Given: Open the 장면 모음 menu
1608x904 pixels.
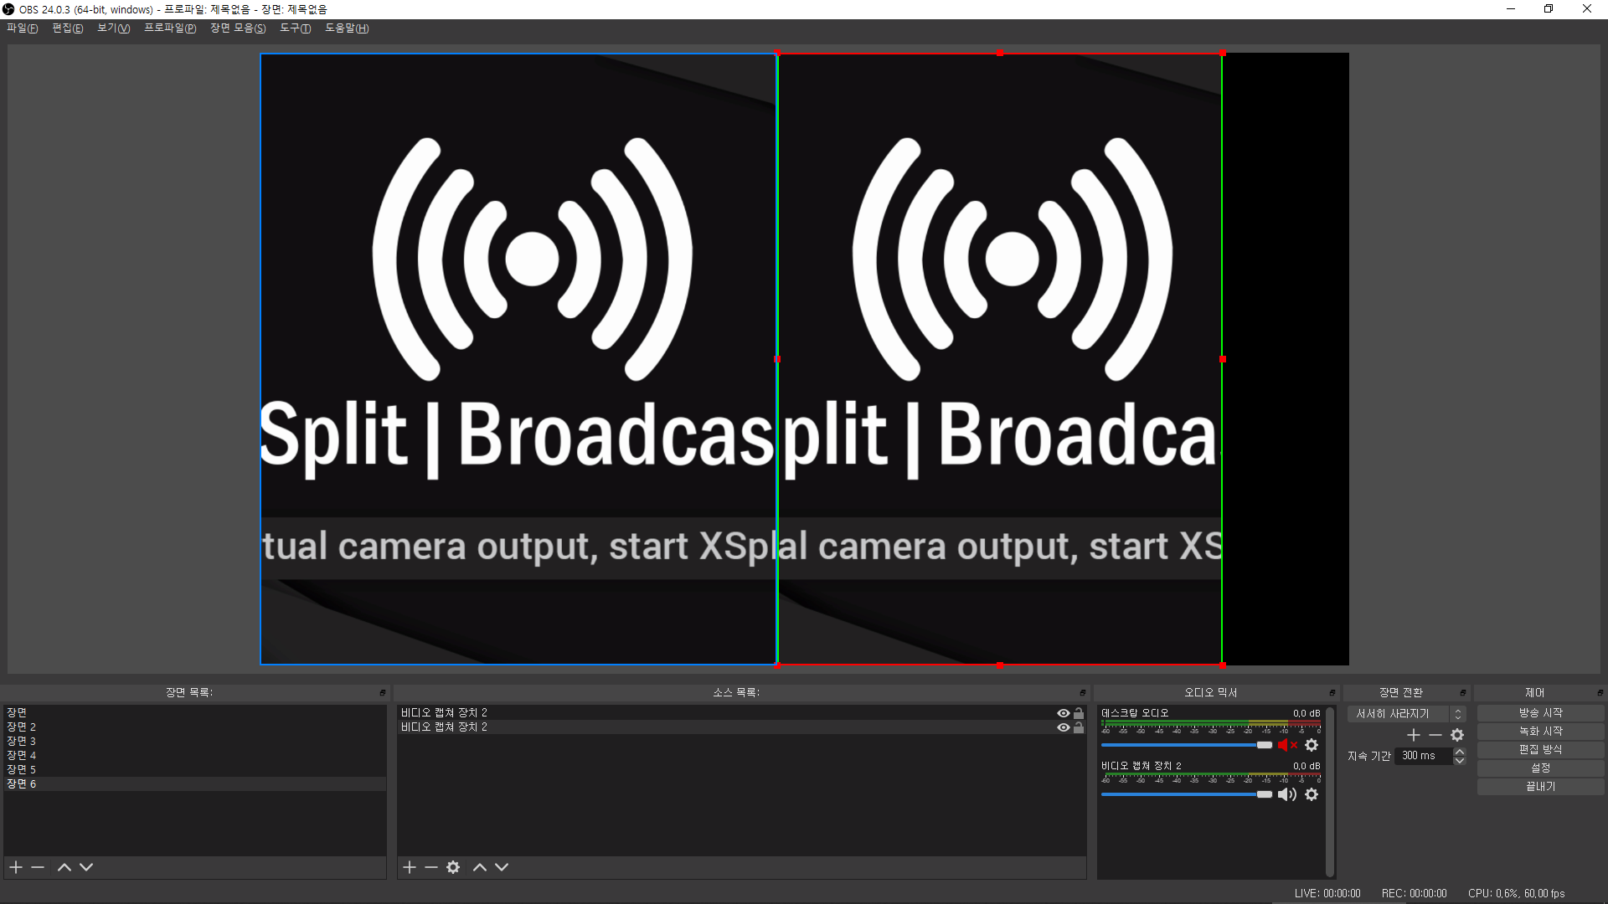Looking at the screenshot, I should point(238,28).
